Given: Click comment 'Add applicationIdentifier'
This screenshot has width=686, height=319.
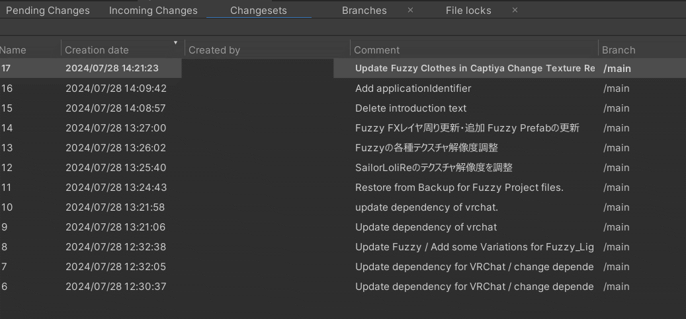Looking at the screenshot, I should pyautogui.click(x=413, y=89).
